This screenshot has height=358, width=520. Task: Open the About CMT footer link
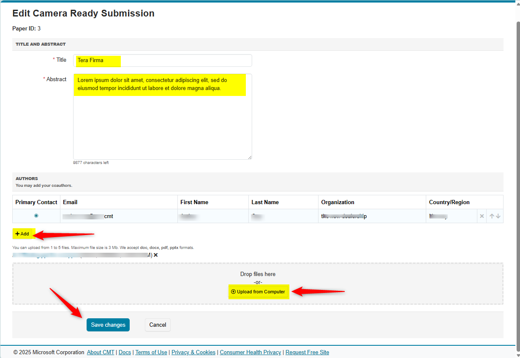click(x=101, y=352)
